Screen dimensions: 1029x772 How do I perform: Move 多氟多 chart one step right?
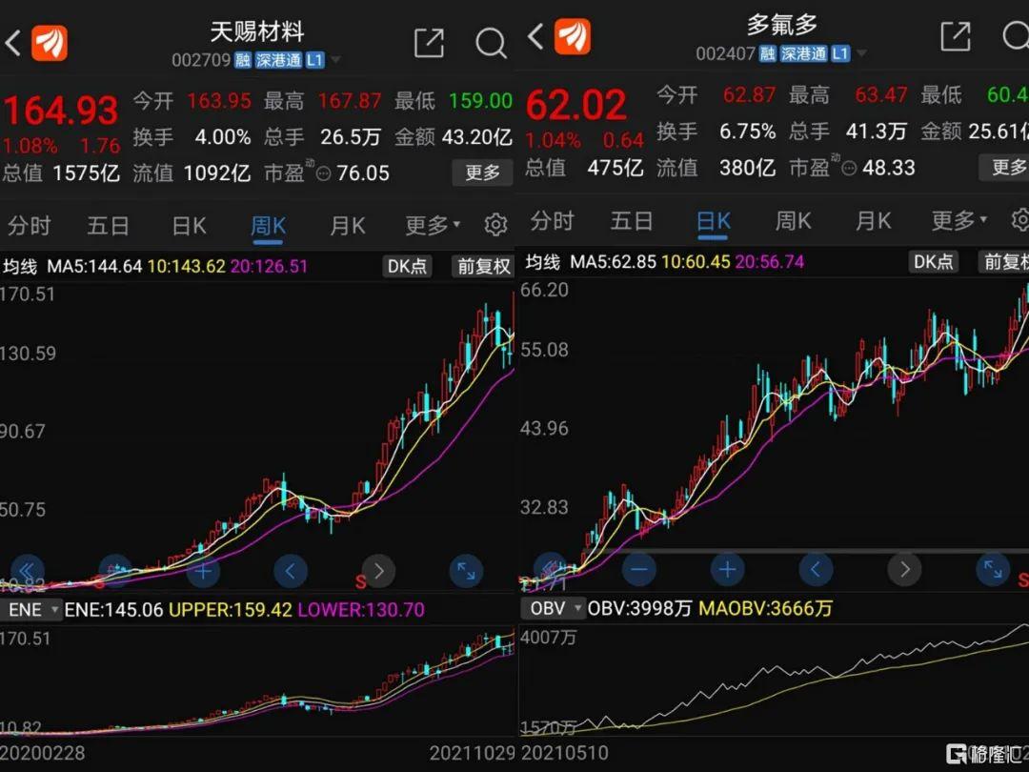tap(904, 570)
